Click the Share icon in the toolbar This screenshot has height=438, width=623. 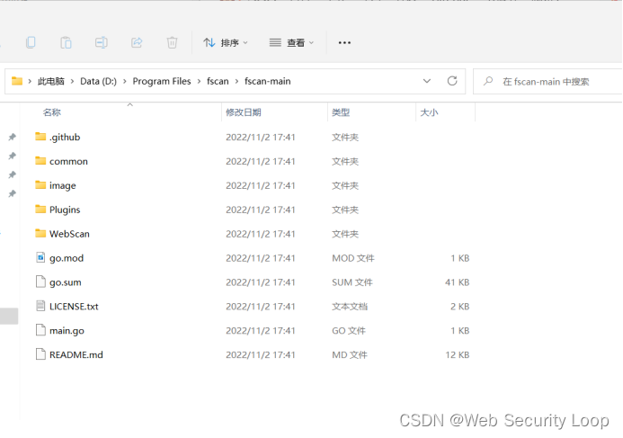click(137, 42)
